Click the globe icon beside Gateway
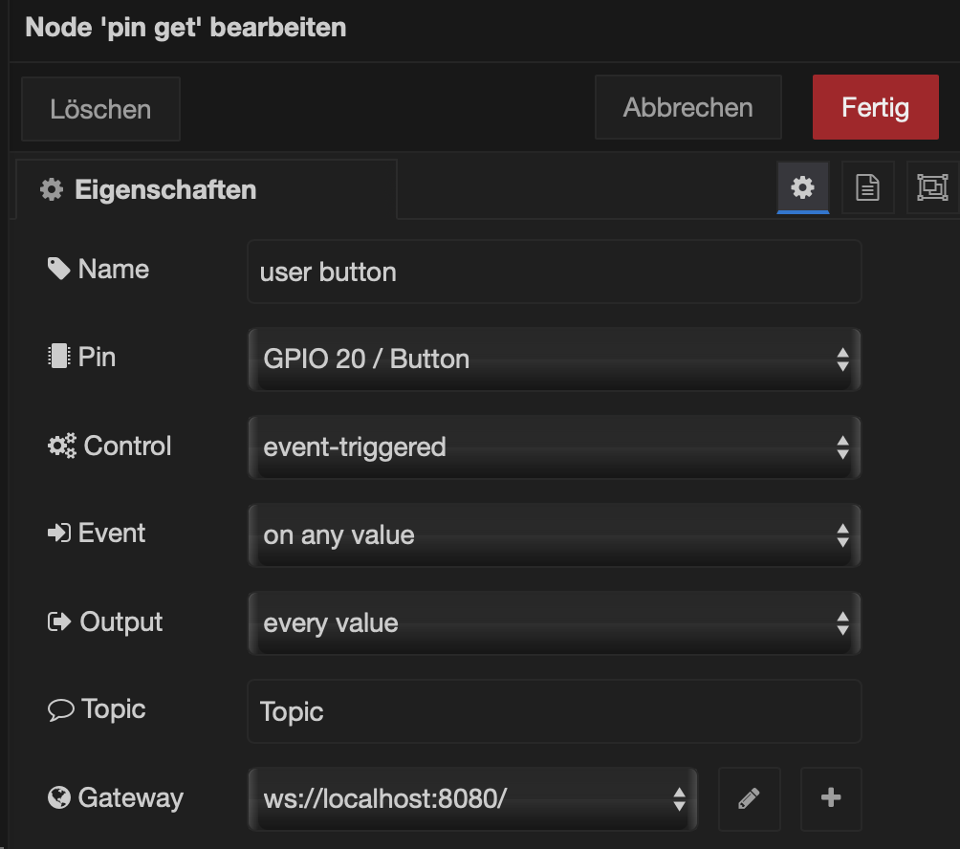960x849 pixels. point(59,797)
